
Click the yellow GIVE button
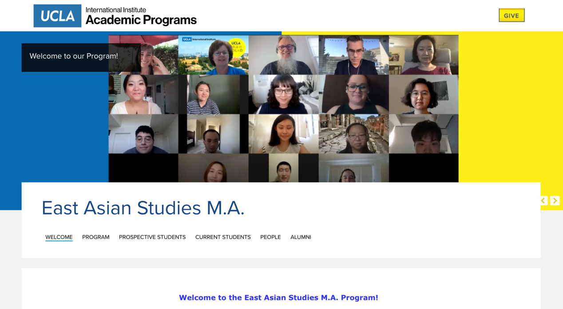(x=511, y=16)
